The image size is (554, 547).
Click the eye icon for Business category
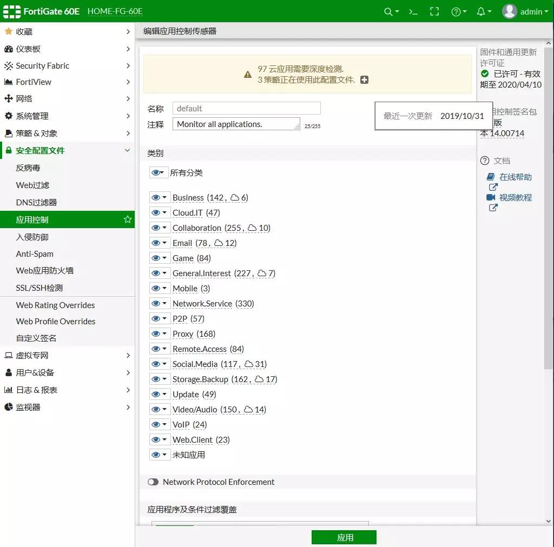(x=156, y=197)
